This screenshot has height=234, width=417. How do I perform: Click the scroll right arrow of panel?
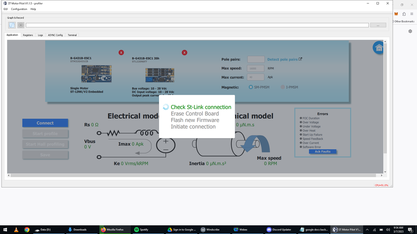382,175
